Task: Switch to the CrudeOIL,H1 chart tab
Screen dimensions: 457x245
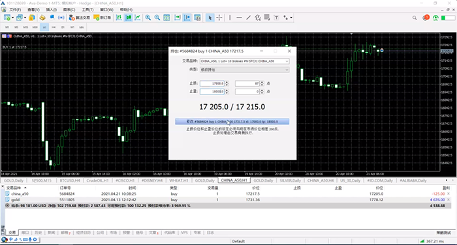Action: [x=98, y=180]
